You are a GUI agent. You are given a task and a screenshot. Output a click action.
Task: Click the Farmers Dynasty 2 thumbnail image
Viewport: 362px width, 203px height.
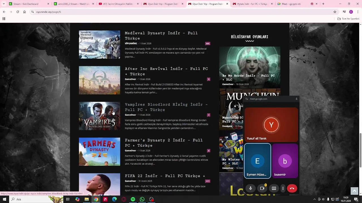(100, 152)
